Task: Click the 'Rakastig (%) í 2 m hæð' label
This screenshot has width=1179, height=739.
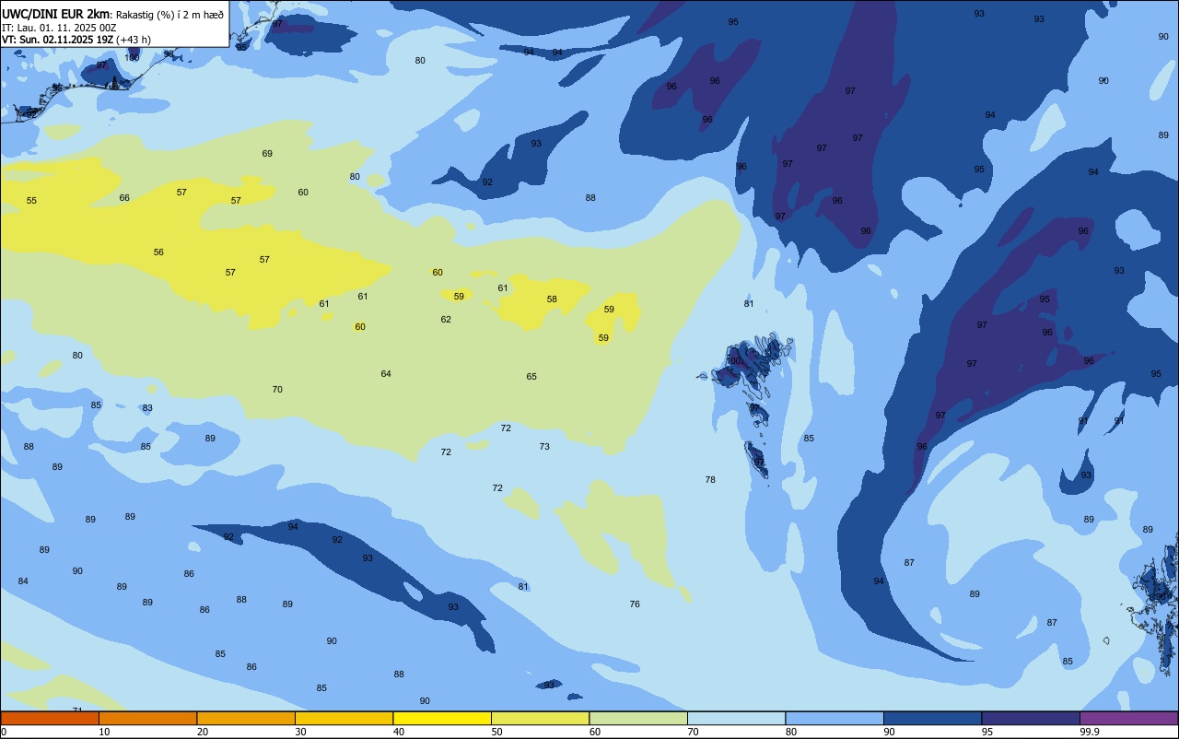Action: [x=169, y=14]
